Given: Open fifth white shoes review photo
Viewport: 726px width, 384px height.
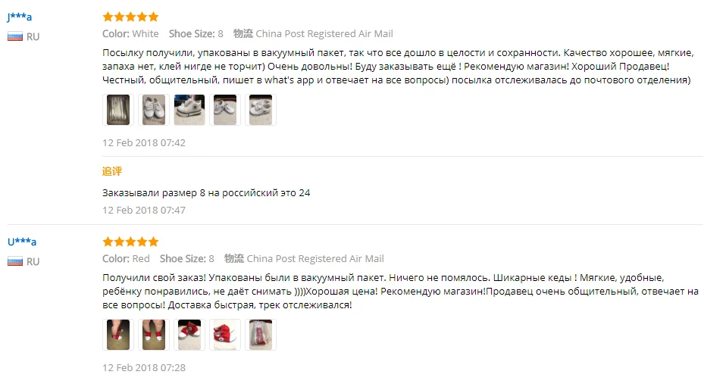Looking at the screenshot, I should coord(261,110).
